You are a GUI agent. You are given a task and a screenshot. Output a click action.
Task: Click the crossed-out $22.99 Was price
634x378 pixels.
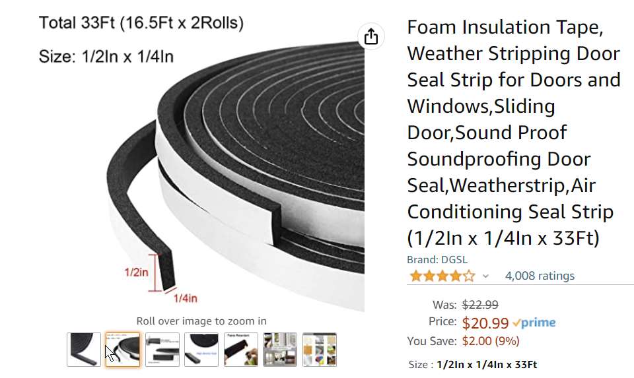pyautogui.click(x=480, y=305)
